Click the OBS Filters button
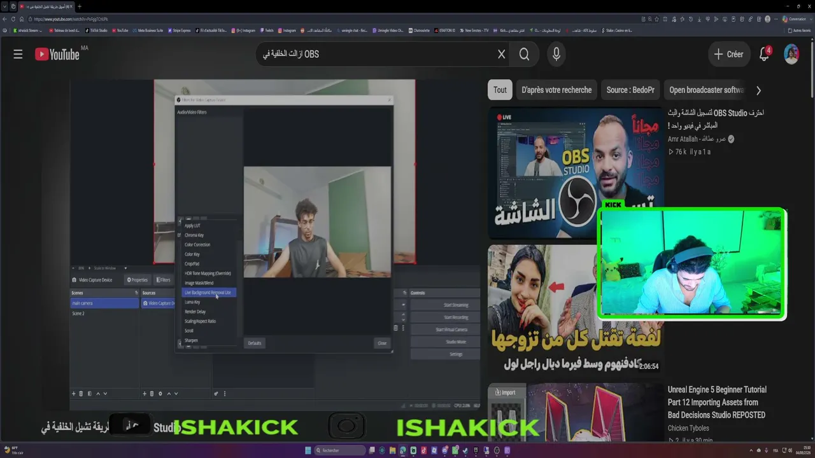The width and height of the screenshot is (815, 458). [163, 280]
